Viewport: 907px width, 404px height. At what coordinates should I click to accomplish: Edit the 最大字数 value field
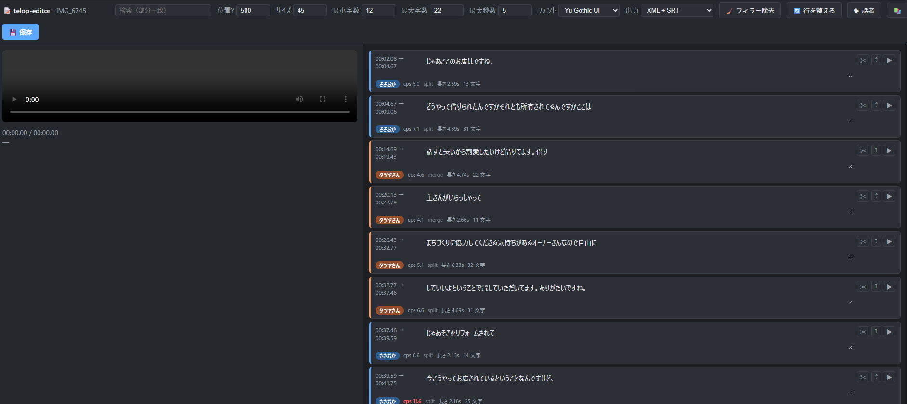(447, 10)
